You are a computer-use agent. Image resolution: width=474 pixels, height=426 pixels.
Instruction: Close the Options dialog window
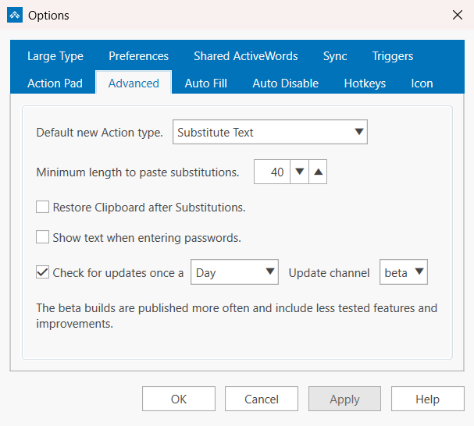point(458,15)
